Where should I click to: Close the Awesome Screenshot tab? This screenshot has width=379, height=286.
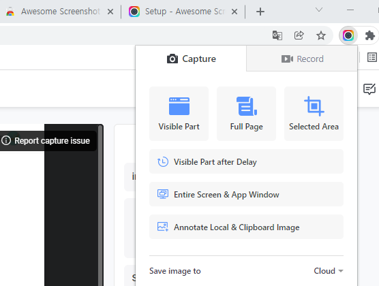click(x=110, y=12)
